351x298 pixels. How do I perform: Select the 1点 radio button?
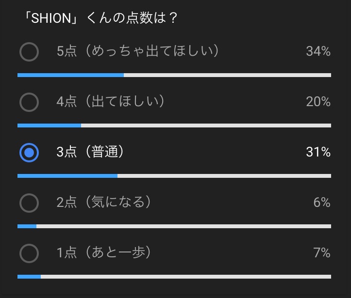pos(29,253)
